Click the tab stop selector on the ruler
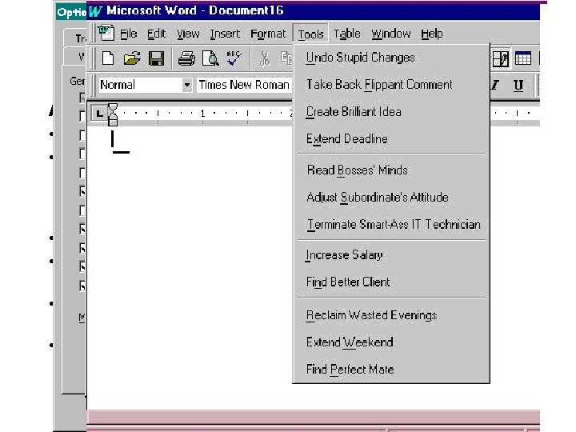This screenshot has height=432, width=576. pyautogui.click(x=99, y=114)
